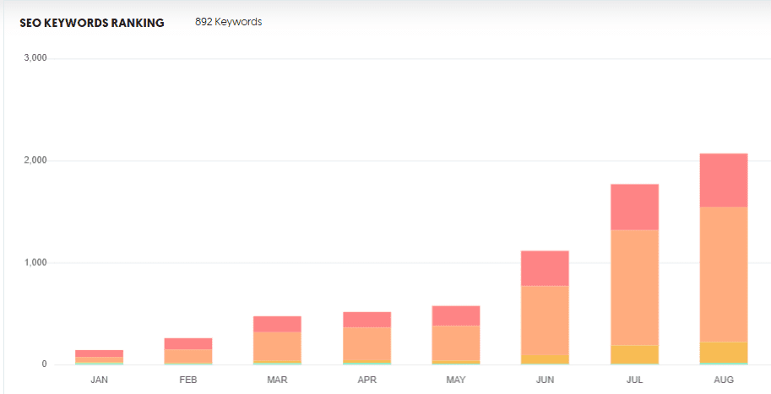Select the red segment of the JUN bar
This screenshot has width=771, height=394.
click(546, 268)
